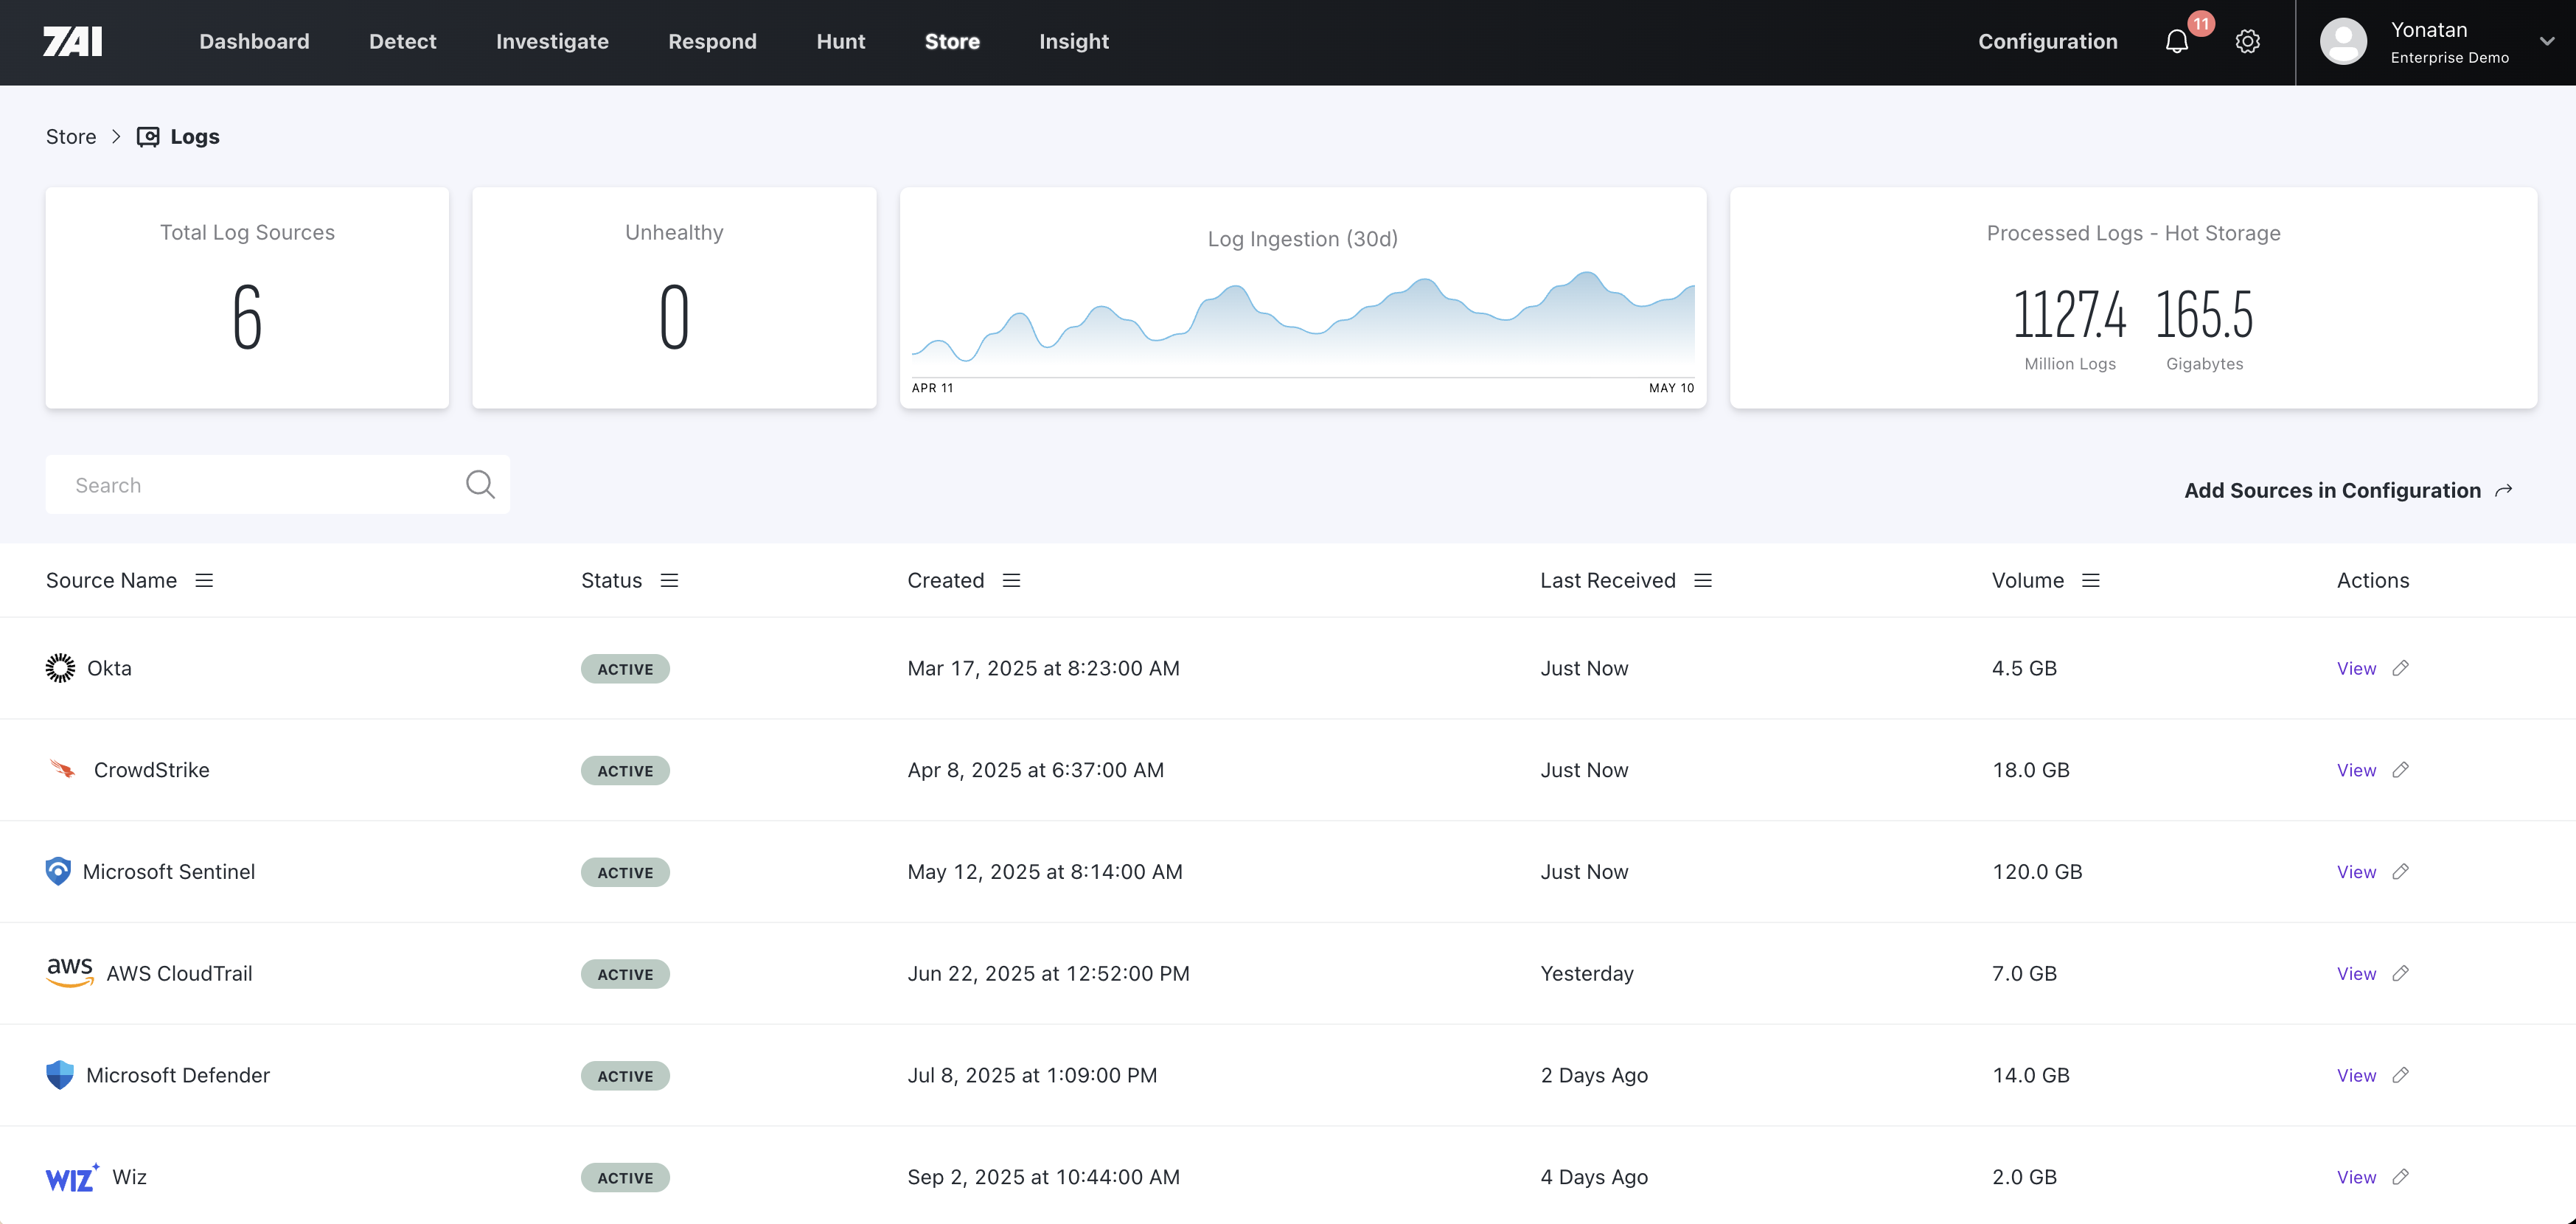The width and height of the screenshot is (2576, 1224).
Task: Click the Okta ACTIVE status badge
Action: (625, 669)
